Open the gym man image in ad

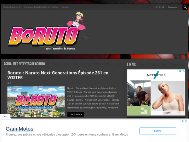tap(139, 93)
